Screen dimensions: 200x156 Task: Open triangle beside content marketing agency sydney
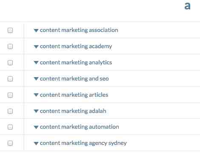[36, 143]
